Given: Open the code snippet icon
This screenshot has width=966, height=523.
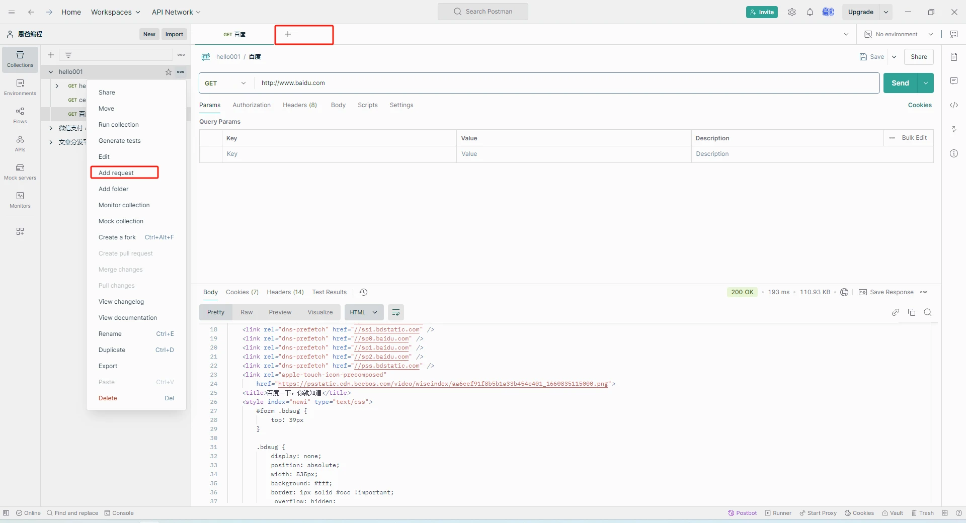Looking at the screenshot, I should coord(954,105).
